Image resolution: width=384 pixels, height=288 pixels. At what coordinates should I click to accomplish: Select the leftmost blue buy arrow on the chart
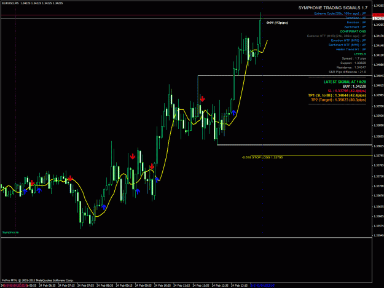(x=25, y=192)
